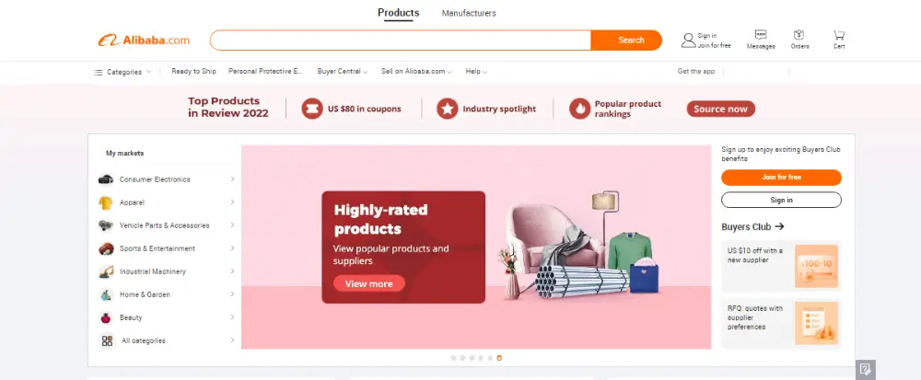
Task: Click the Join for free button
Action: pyautogui.click(x=781, y=178)
